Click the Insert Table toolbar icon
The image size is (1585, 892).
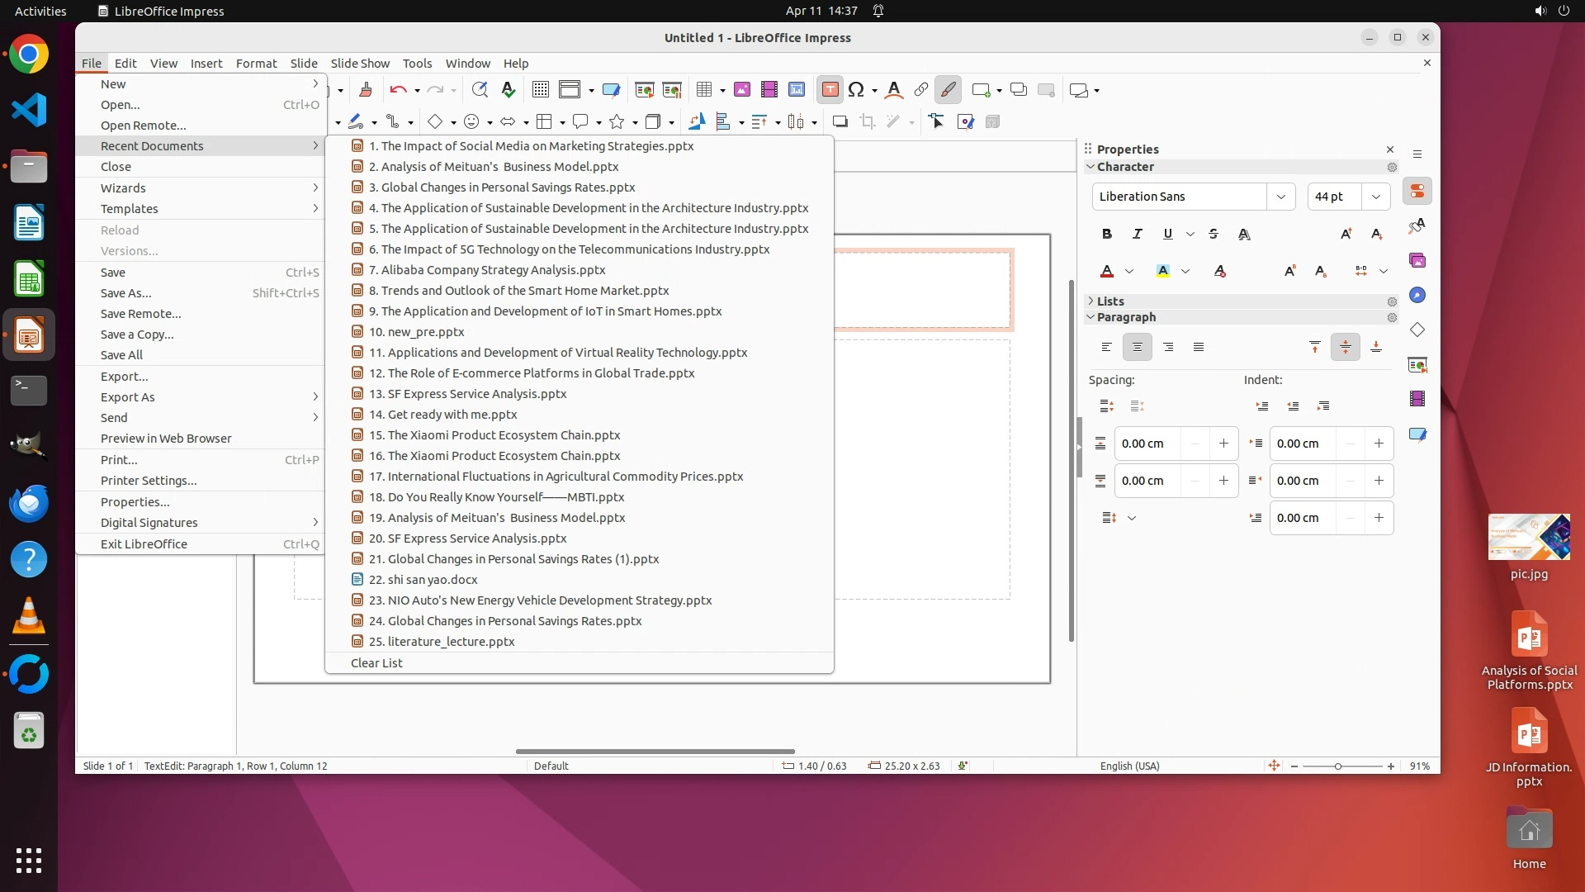coord(703,90)
